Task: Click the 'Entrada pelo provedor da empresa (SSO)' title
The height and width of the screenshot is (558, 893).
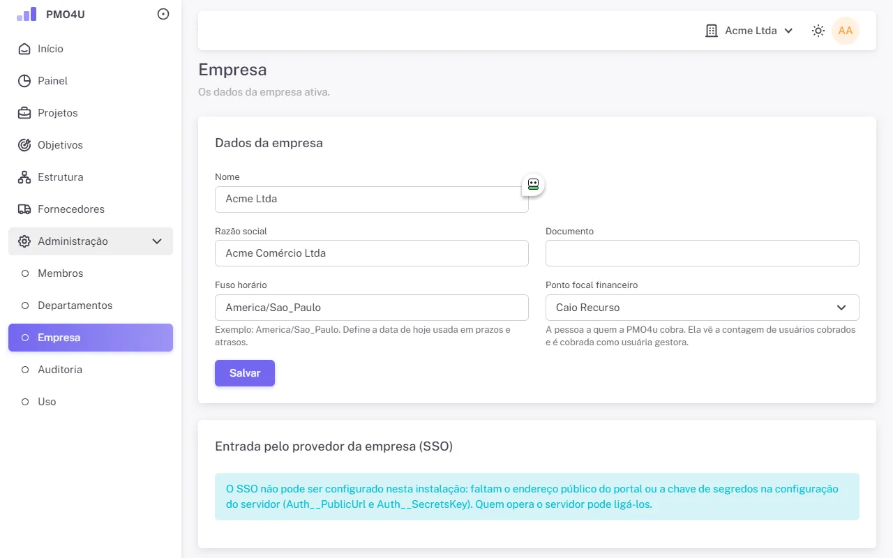Action: tap(334, 446)
